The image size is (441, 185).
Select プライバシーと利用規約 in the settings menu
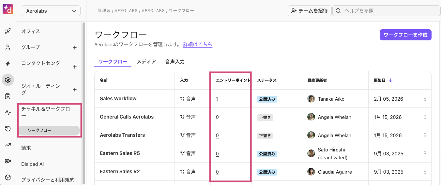(48, 180)
